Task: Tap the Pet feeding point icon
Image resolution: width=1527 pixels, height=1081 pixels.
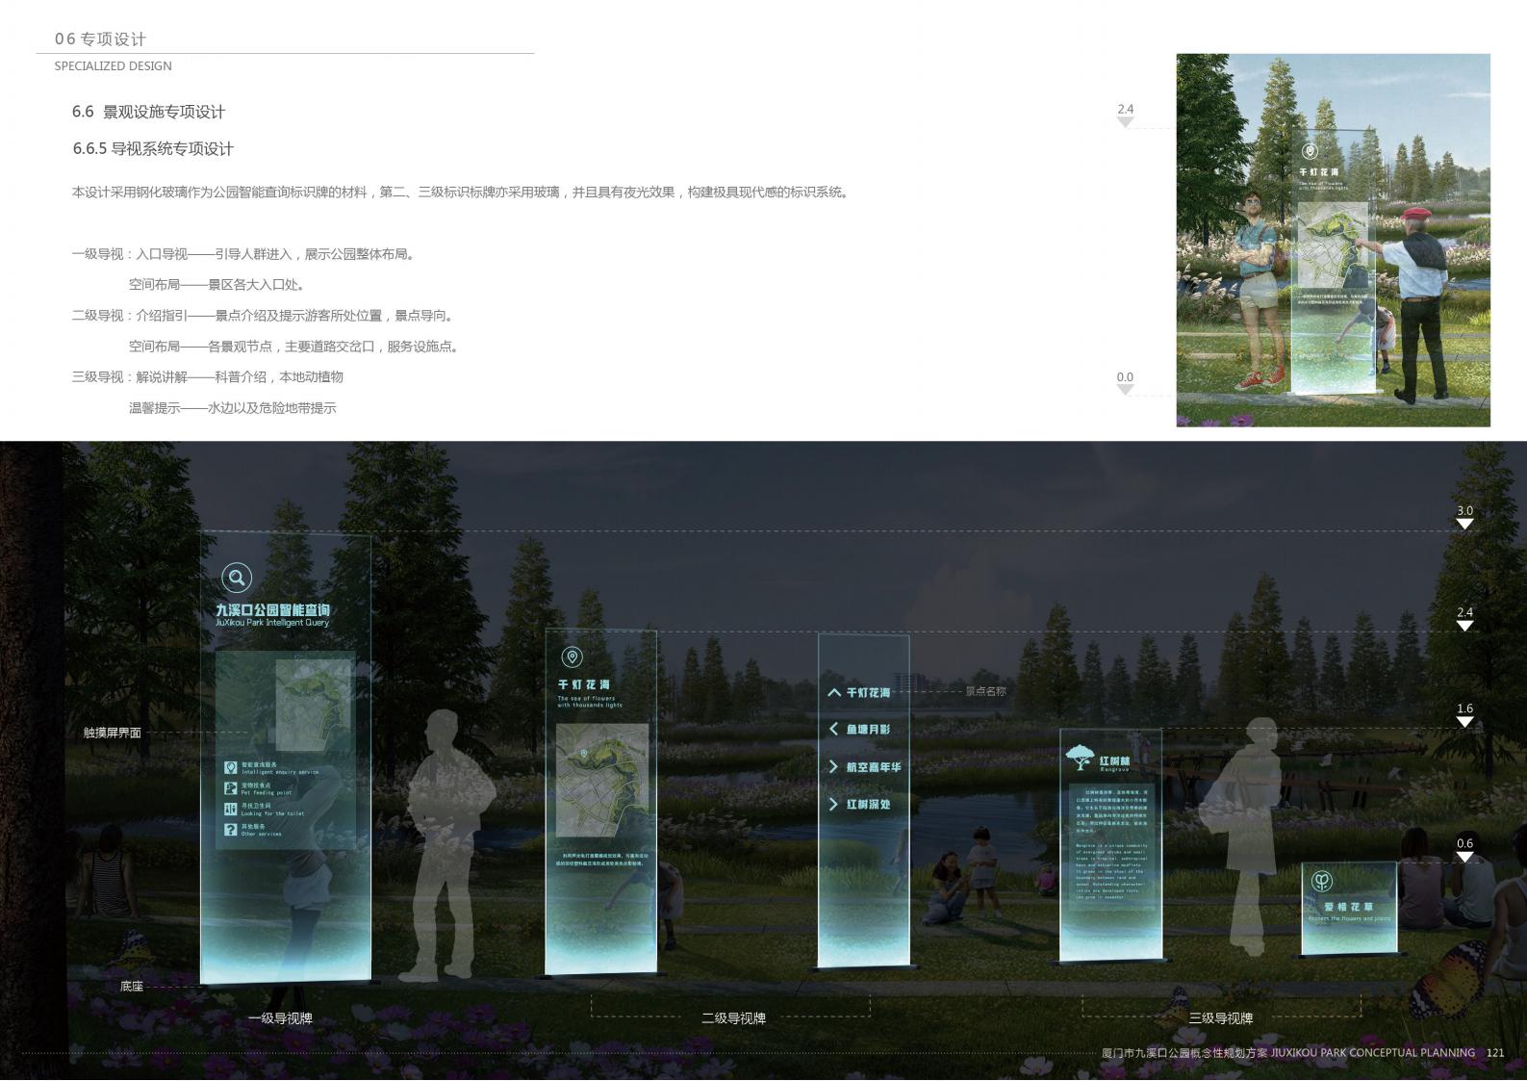Action: coord(231,788)
